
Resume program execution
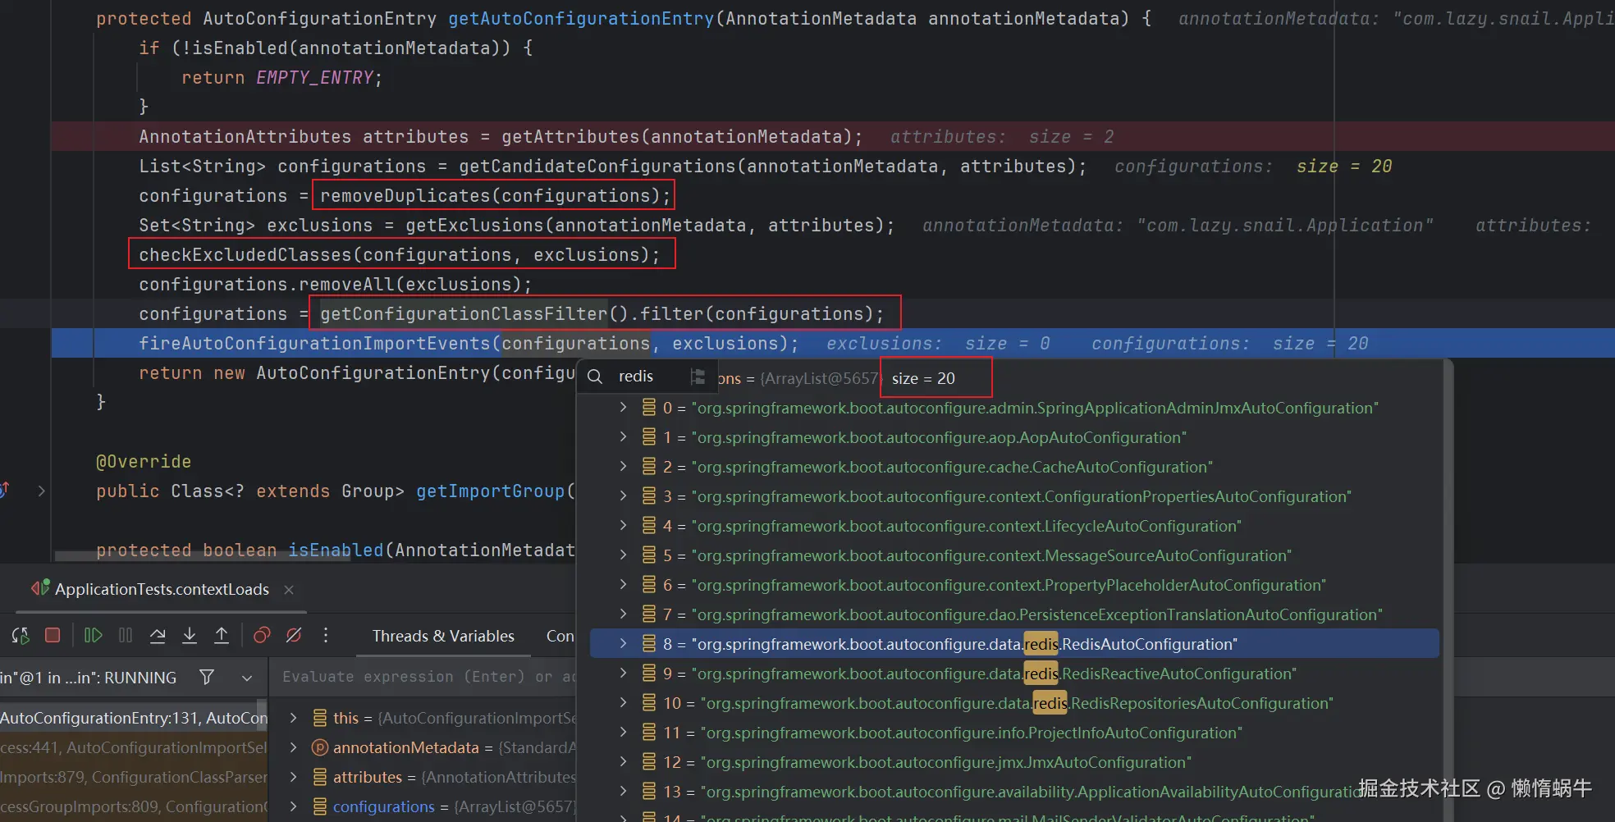tap(93, 635)
